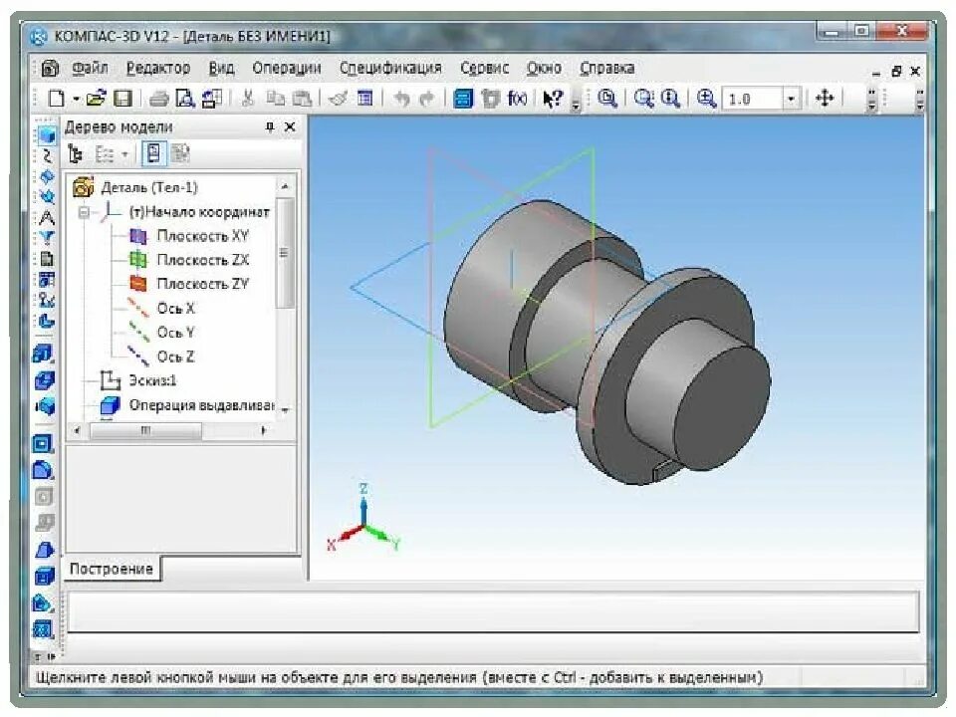
Task: Select Операция выдавливания tree item
Action: [x=201, y=405]
